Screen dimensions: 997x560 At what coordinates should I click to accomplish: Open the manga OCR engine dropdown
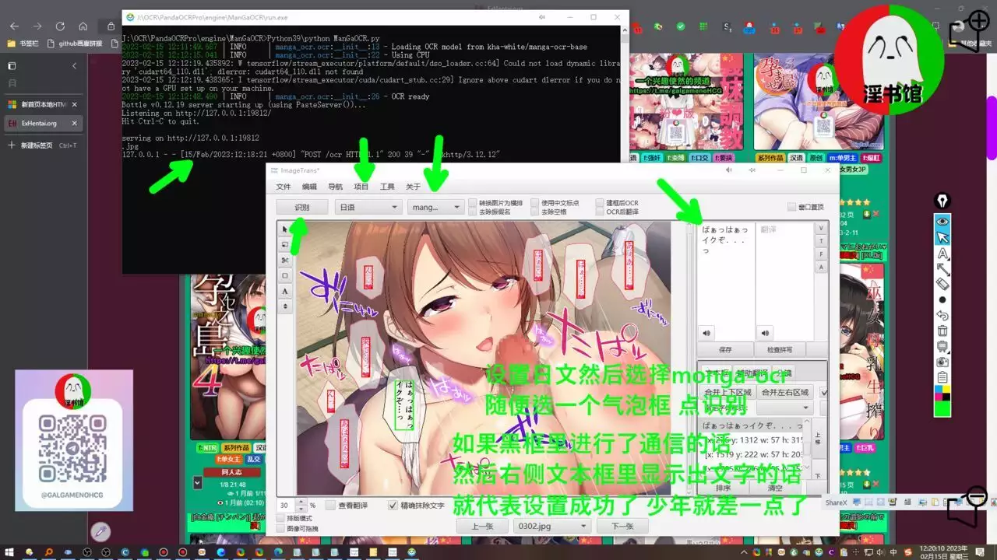(435, 207)
